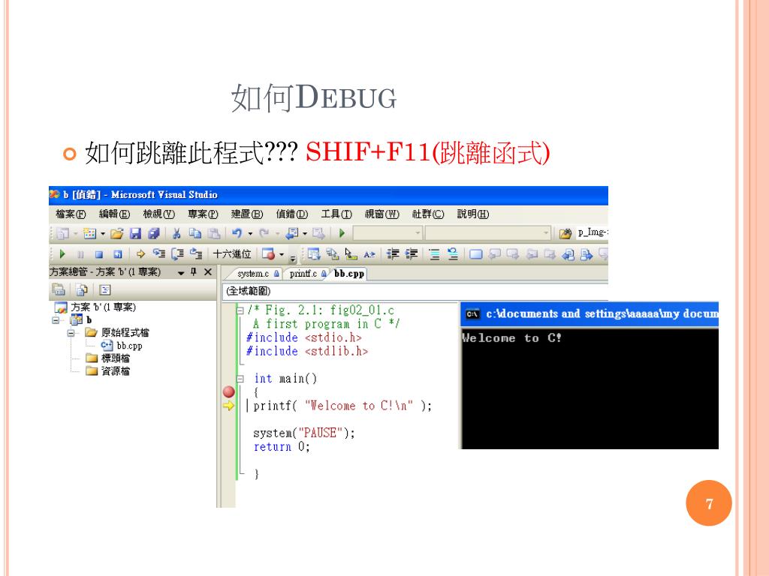This screenshot has width=769, height=576.
Task: Click the Decrease Indent icon
Action: point(393,253)
